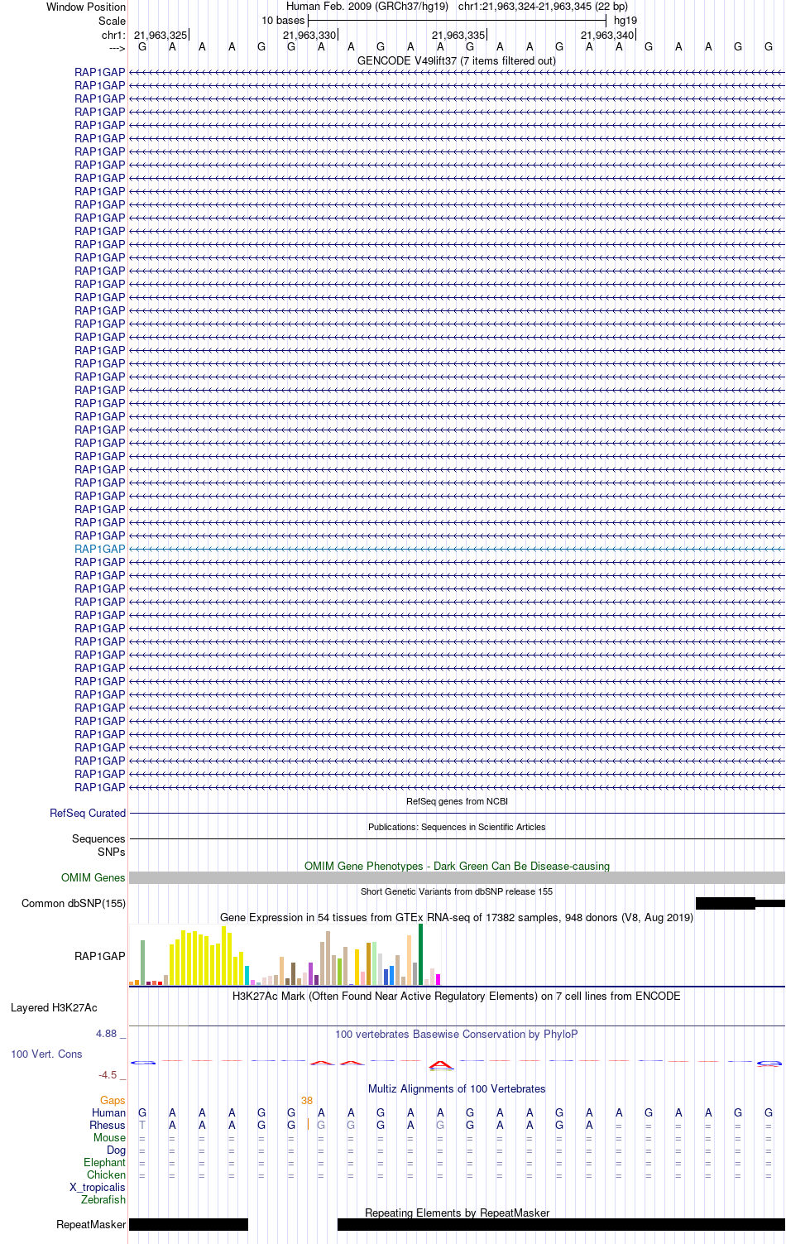Click the chr1: ruler label
The height and width of the screenshot is (1244, 786).
click(x=113, y=35)
